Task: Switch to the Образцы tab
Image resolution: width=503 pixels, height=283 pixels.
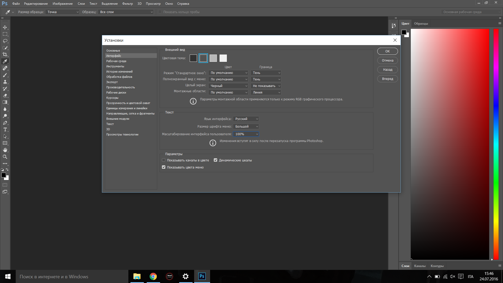Action: pyautogui.click(x=421, y=24)
